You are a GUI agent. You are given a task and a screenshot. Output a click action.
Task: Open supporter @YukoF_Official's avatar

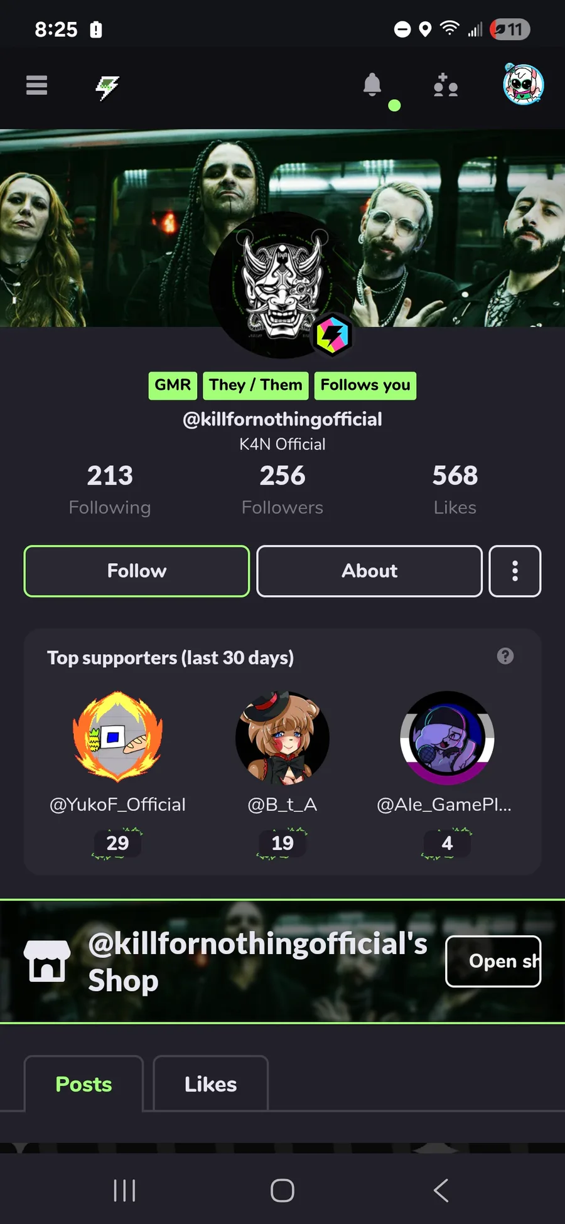117,738
